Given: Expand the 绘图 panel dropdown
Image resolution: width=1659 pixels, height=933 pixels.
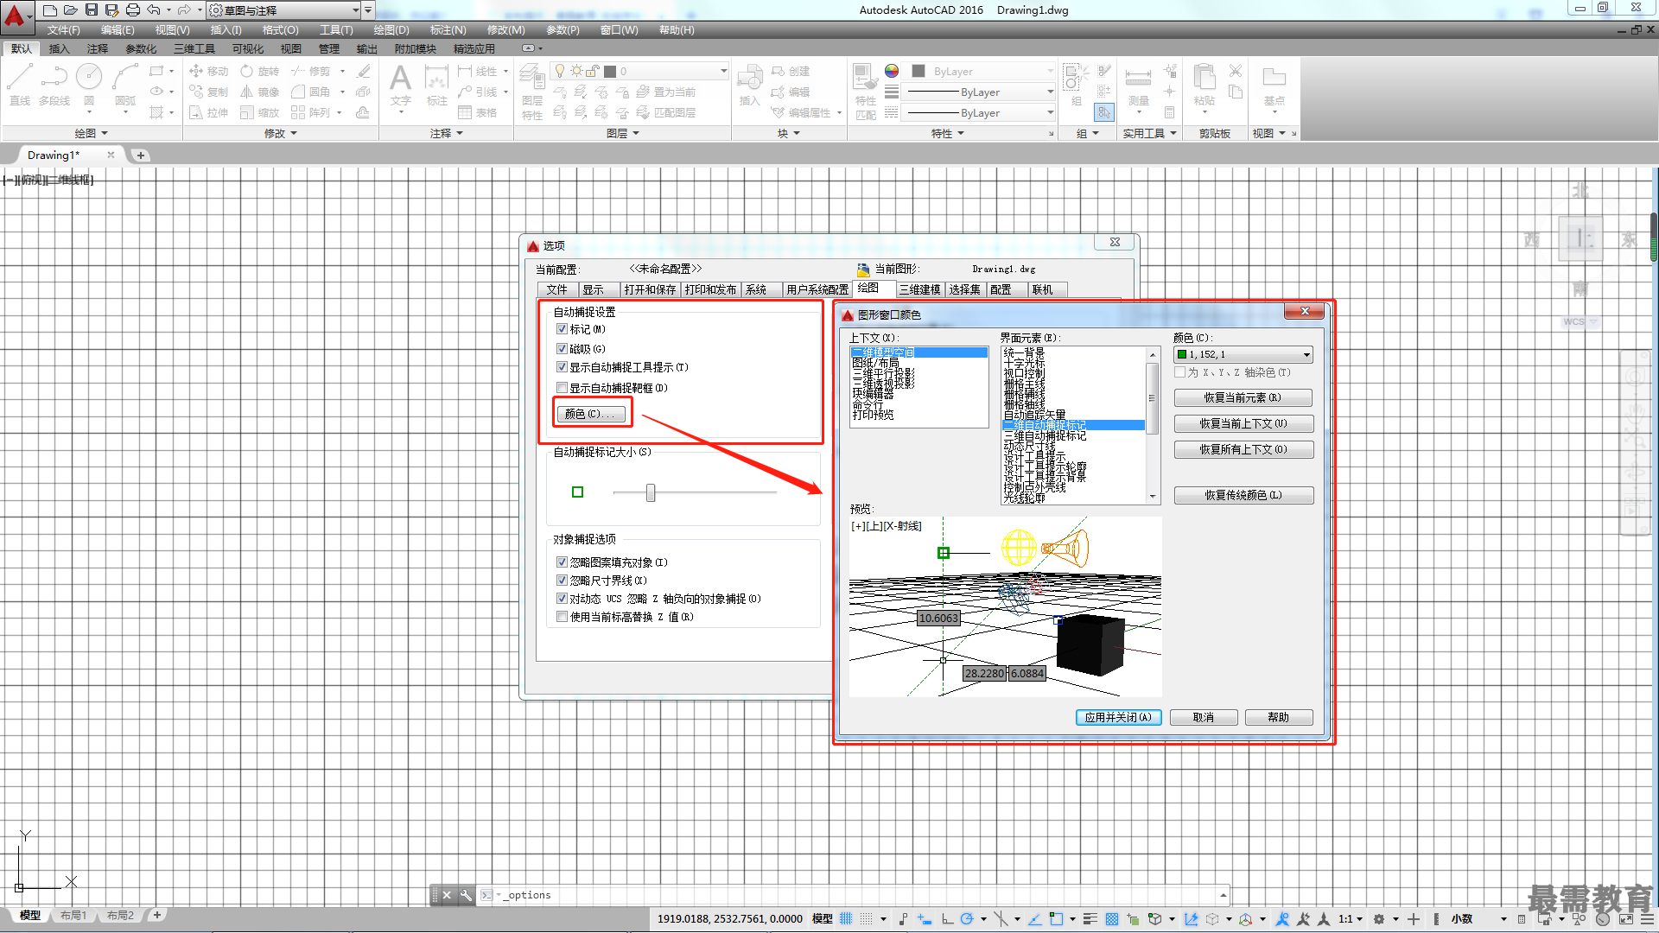Looking at the screenshot, I should pos(92,133).
